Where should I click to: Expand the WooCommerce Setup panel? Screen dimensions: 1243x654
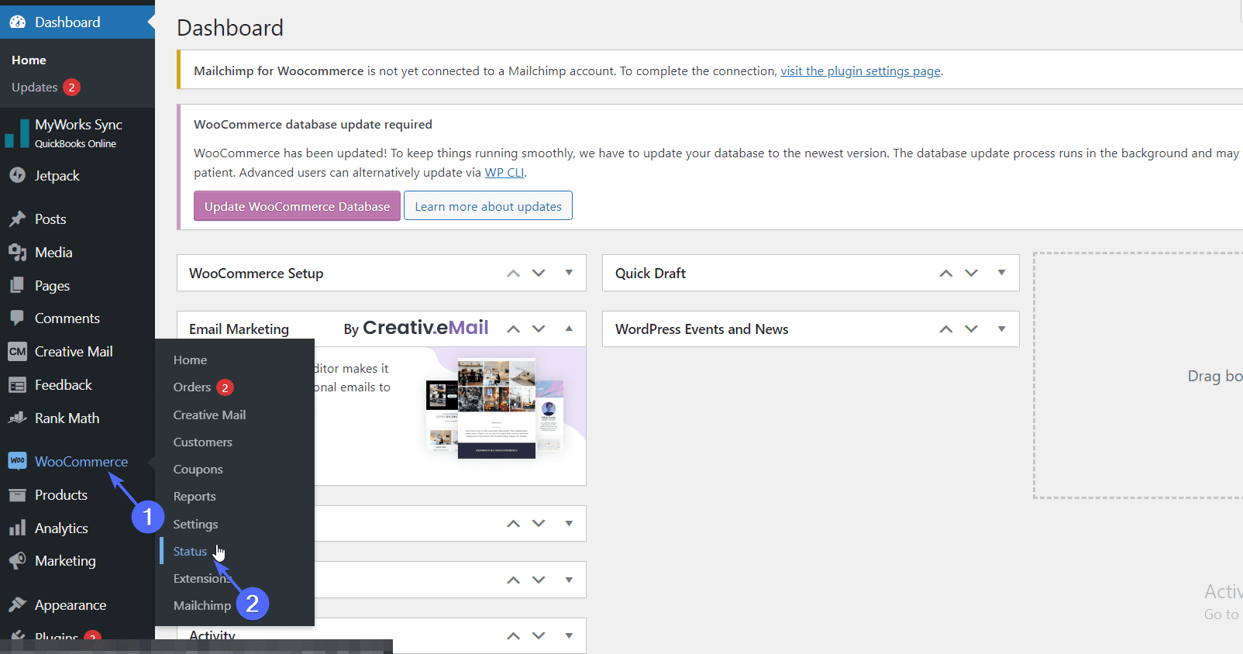[569, 273]
